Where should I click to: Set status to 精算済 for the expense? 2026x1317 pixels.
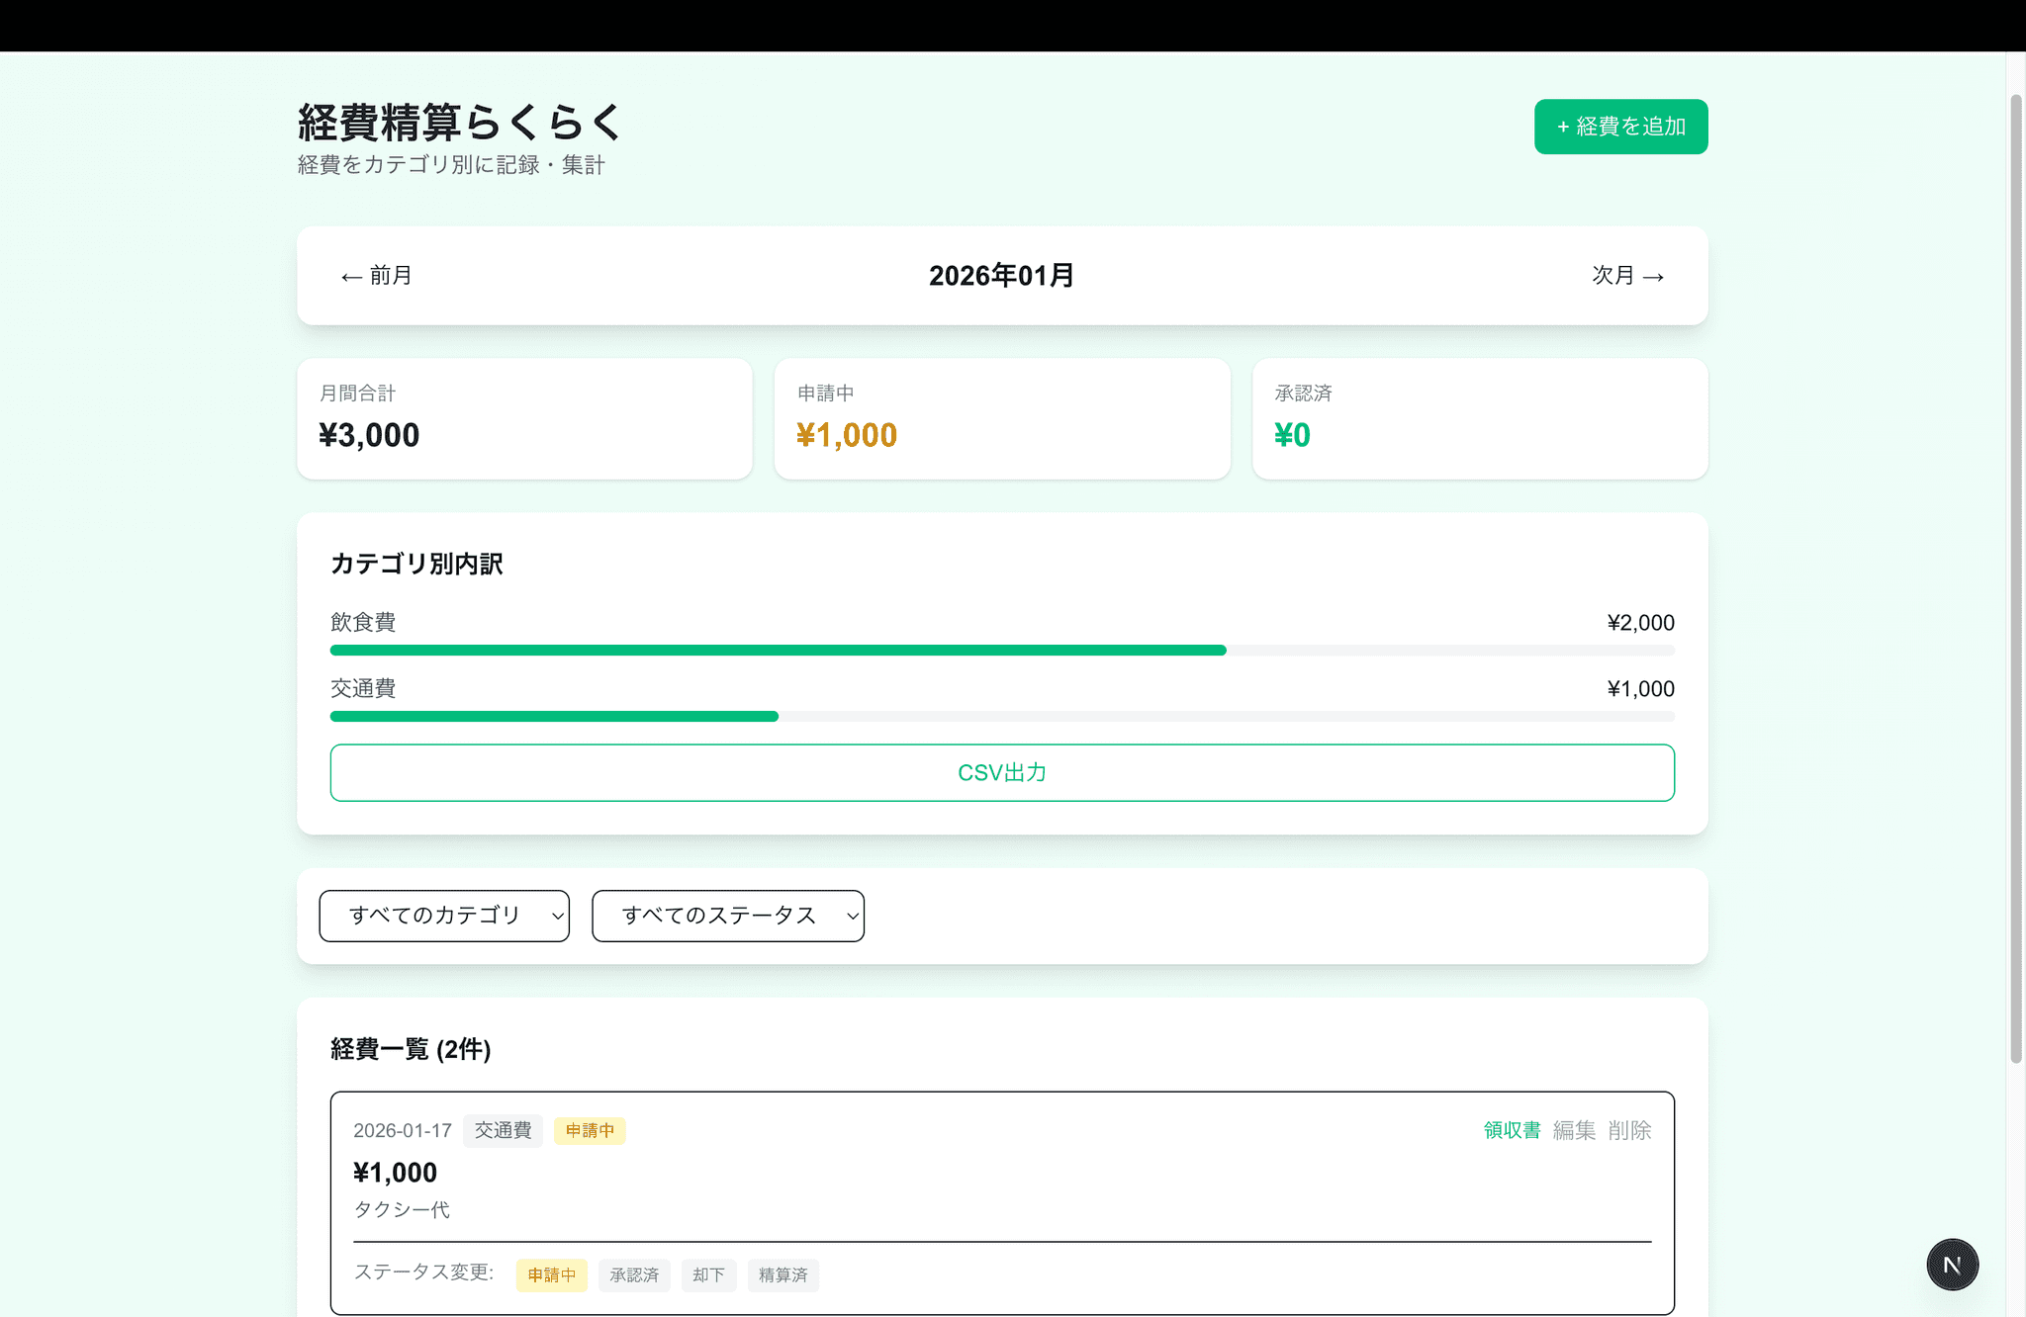click(783, 1275)
